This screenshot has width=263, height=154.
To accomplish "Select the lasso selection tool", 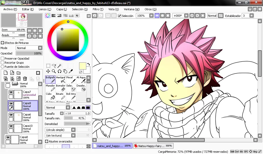I will 54,65.
